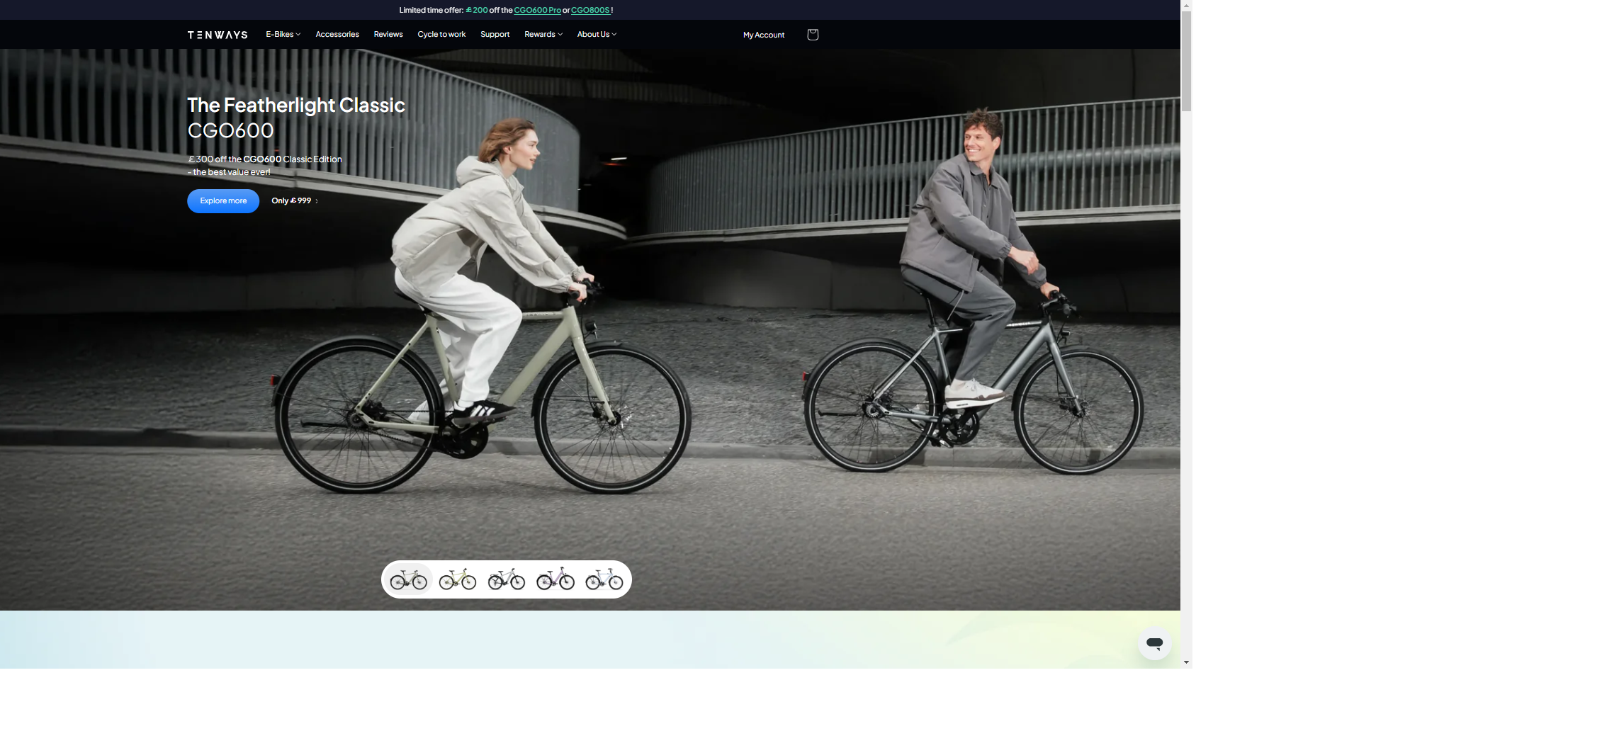Click the scrollbar up arrow
1619x748 pixels.
(1186, 5)
